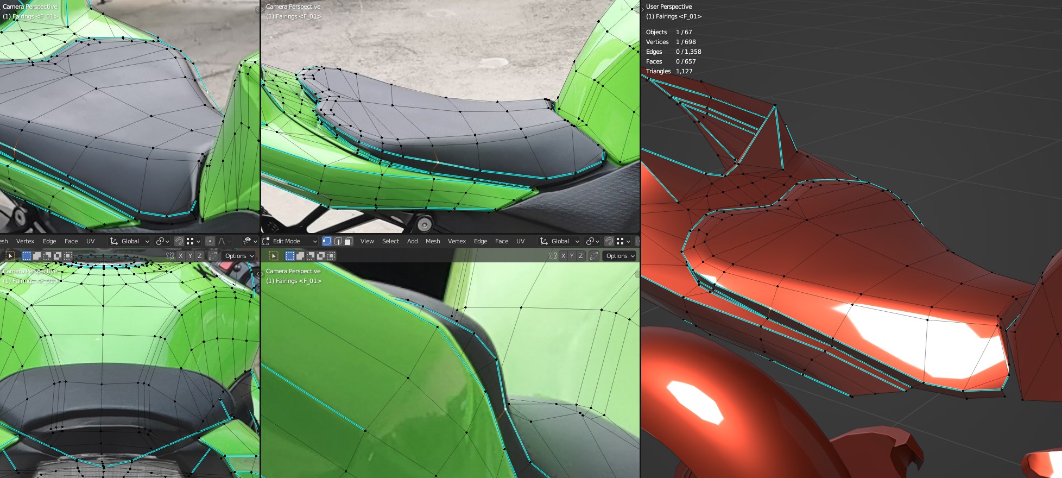Open pivot point dropdown in bottom-left viewport header

[162, 241]
